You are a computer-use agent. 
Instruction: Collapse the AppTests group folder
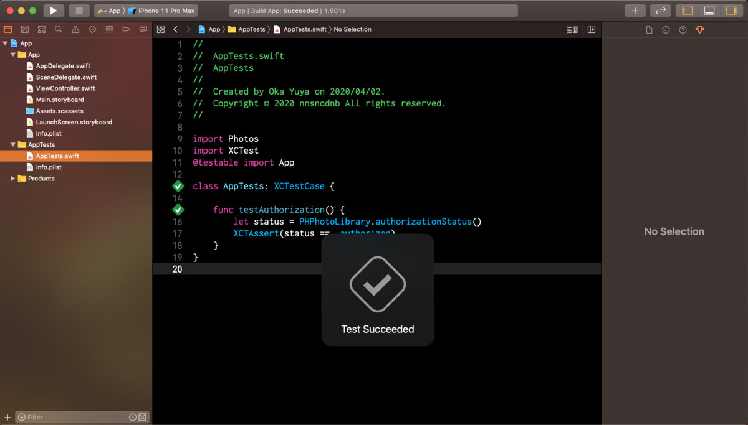pos(12,144)
